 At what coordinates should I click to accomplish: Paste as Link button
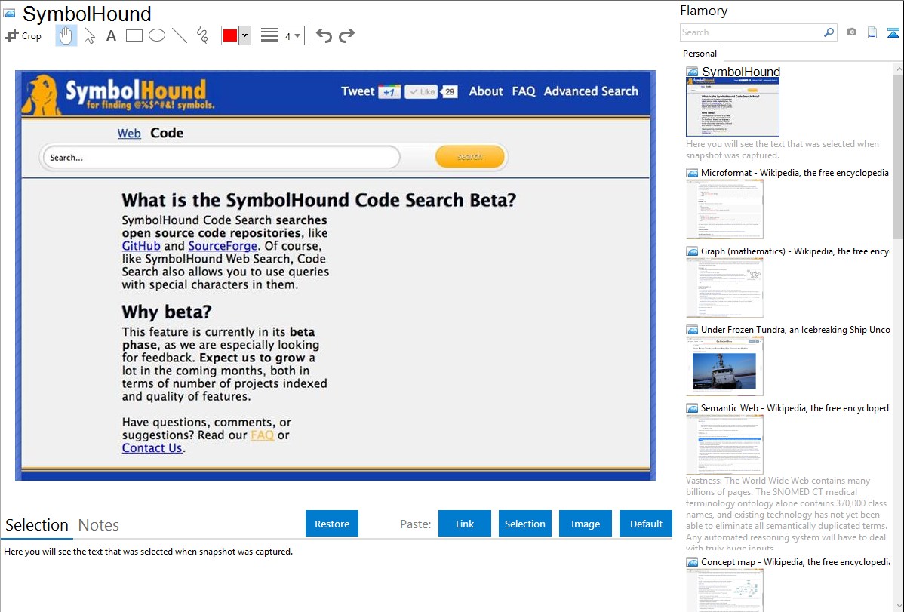pyautogui.click(x=465, y=523)
